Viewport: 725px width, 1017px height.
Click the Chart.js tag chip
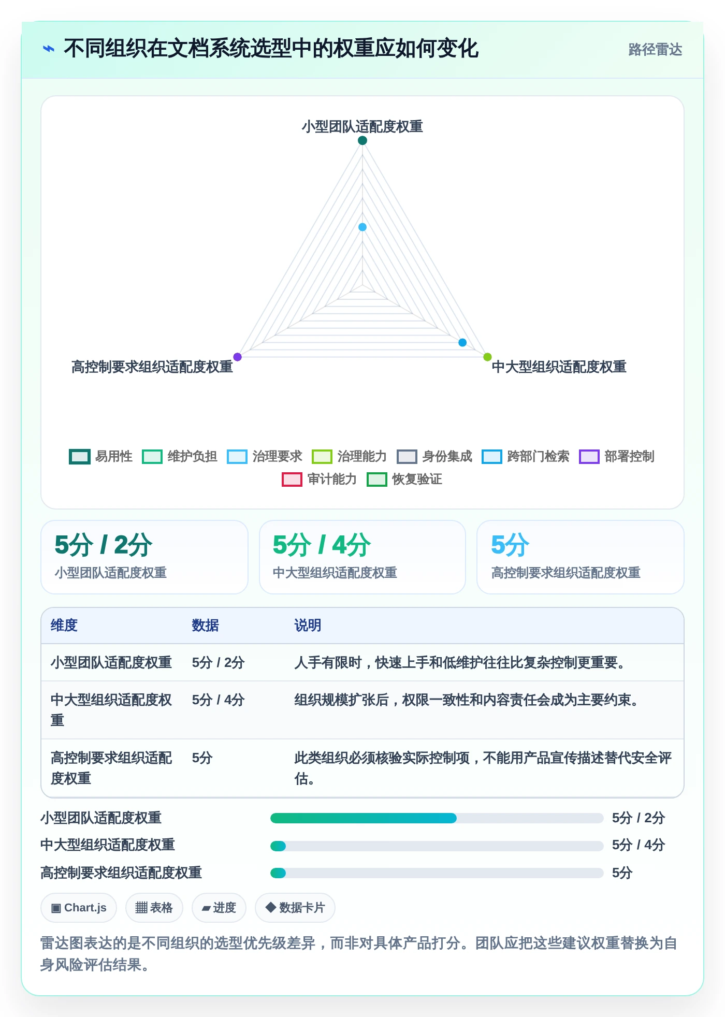point(79,908)
